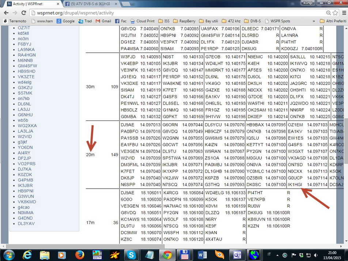The width and height of the screenshot is (348, 261).
Task: Open the DVB-S bookmarks folder
Action: pyautogui.click(x=252, y=21)
